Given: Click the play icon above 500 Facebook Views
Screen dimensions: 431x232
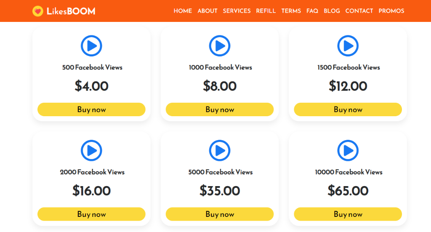Looking at the screenshot, I should tap(91, 46).
